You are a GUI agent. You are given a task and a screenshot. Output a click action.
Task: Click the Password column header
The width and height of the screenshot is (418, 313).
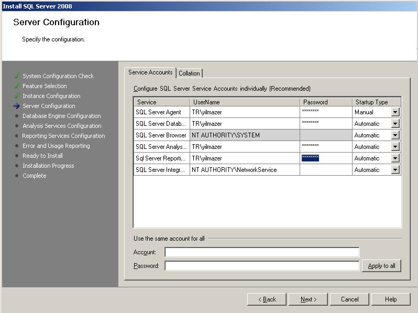pos(326,102)
